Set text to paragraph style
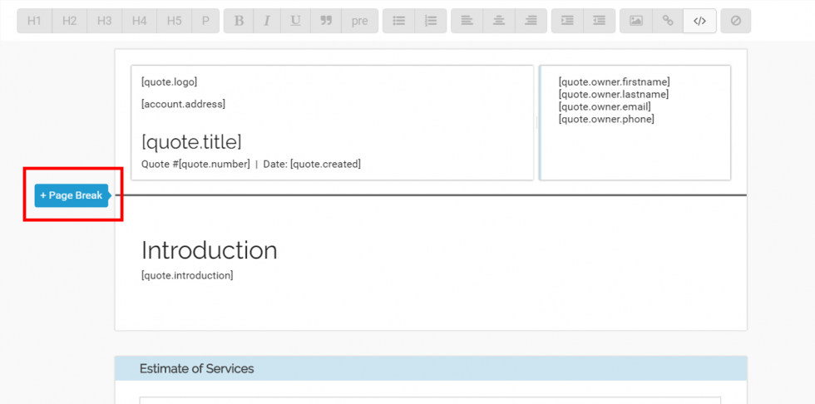 pyautogui.click(x=205, y=21)
